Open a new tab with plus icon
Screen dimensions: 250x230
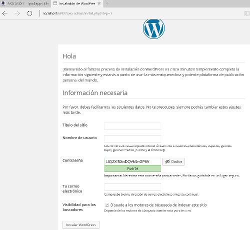[x=107, y=3]
